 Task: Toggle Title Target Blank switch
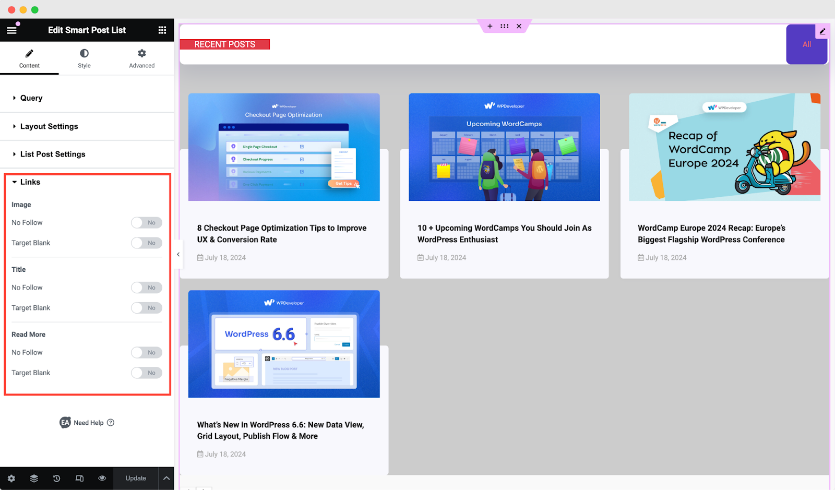pos(147,308)
